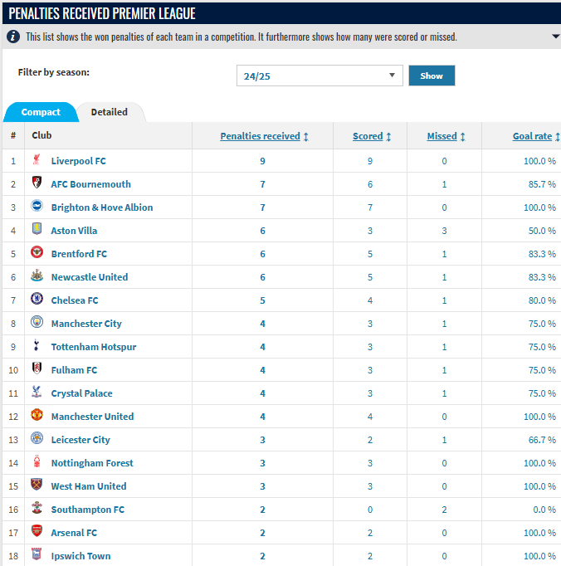The height and width of the screenshot is (566, 561).
Task: Click the sort arrows next to Missed
Action: (463, 136)
